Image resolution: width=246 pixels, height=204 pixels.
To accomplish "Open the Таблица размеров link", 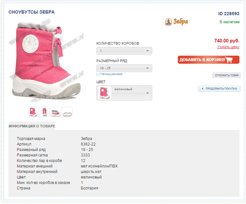I will coord(111,74).
